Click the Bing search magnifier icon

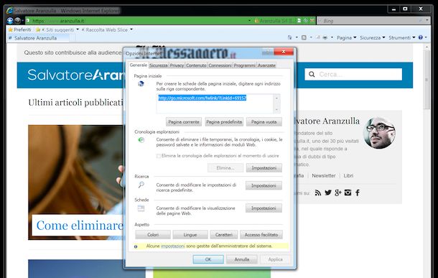click(420, 21)
